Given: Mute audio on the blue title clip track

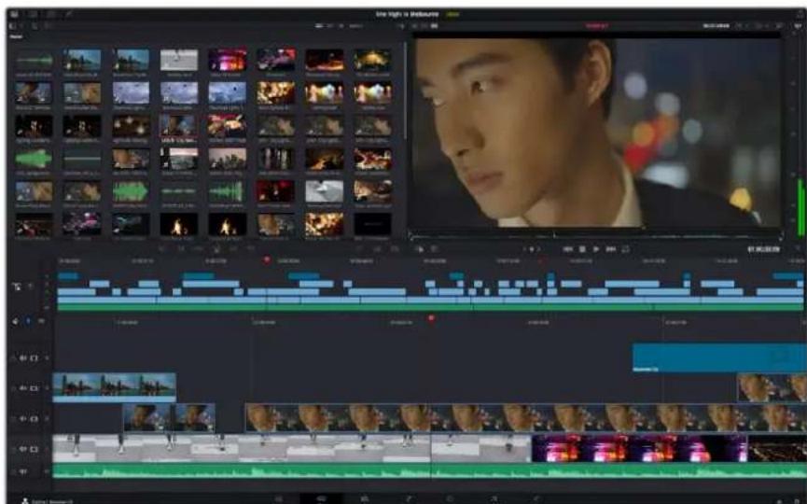Looking at the screenshot, I should pyautogui.click(x=23, y=357).
